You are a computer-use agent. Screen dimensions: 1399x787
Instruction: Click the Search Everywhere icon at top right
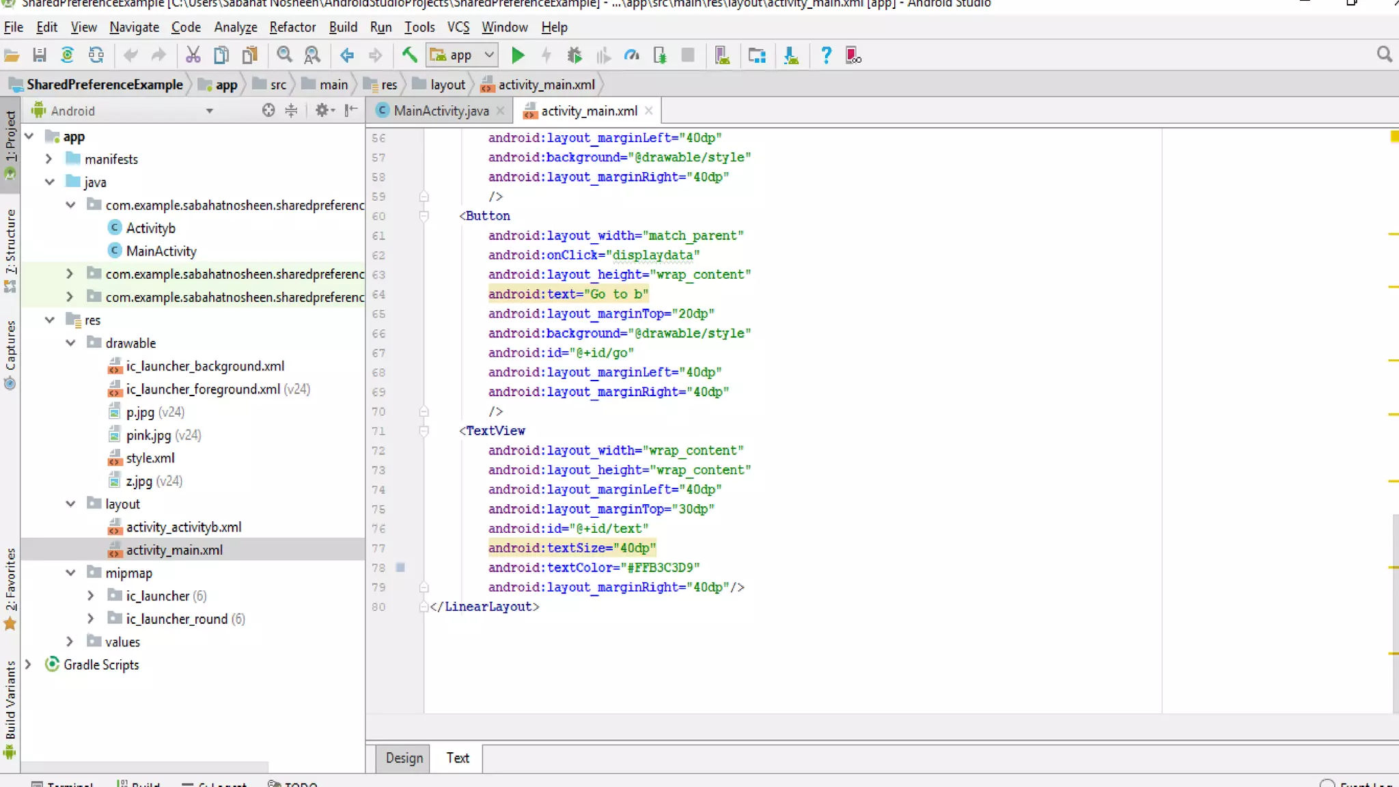coord(1384,55)
